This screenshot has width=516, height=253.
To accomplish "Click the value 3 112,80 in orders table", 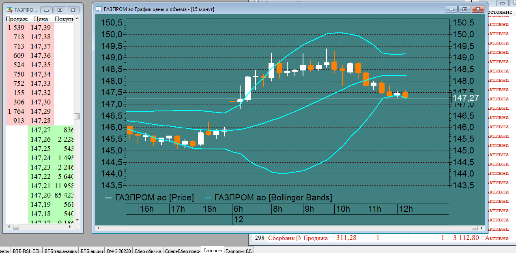I will (466, 238).
